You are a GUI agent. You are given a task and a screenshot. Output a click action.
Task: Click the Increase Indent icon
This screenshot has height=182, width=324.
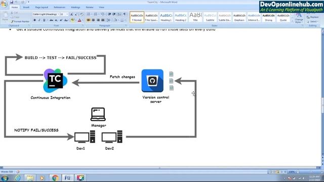pyautogui.click(x=114, y=14)
